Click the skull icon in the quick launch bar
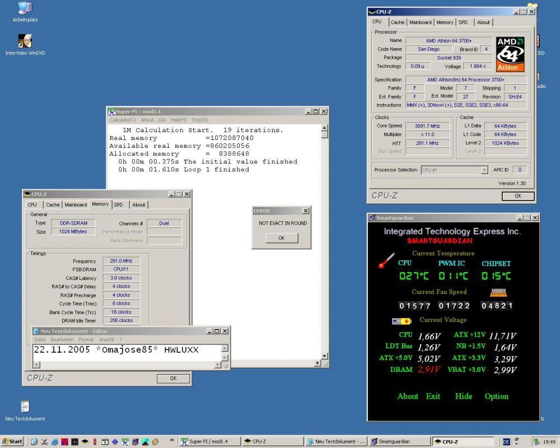 (x=44, y=442)
